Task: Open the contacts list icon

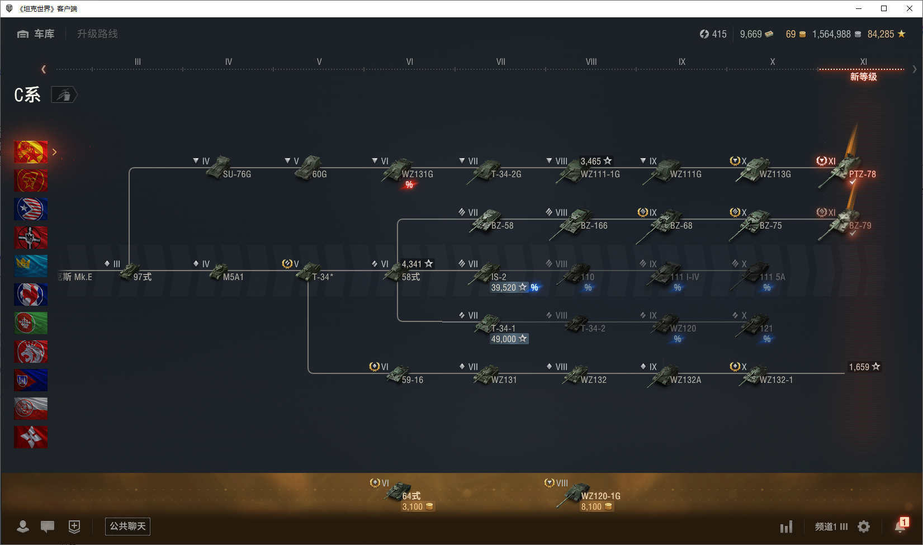Action: 23,526
